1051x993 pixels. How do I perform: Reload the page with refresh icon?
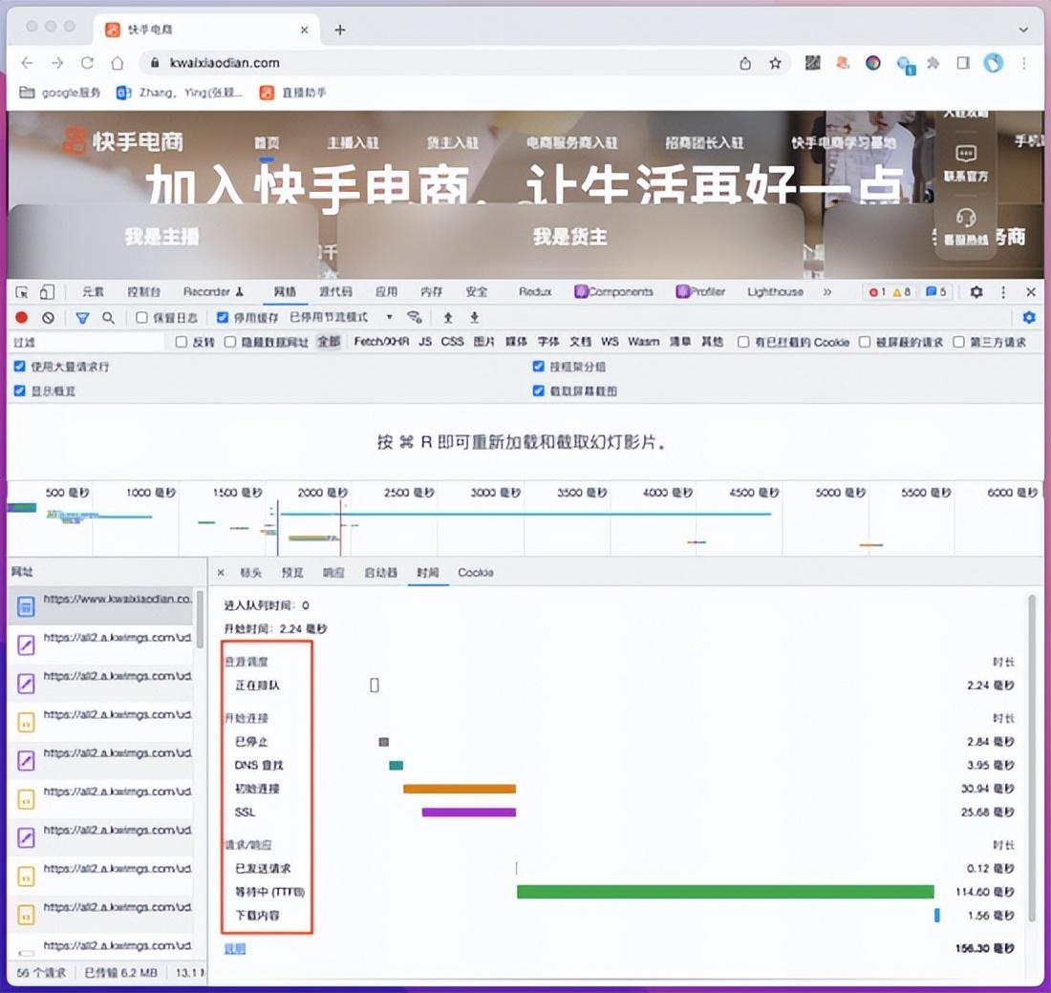point(87,63)
